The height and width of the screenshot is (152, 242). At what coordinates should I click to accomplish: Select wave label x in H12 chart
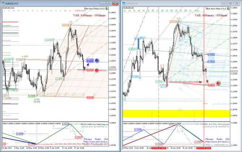pyautogui.click(x=56, y=10)
